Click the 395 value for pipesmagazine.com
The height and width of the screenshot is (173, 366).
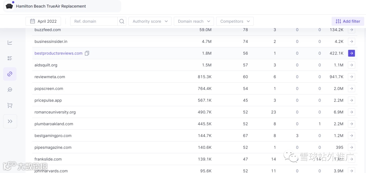[340, 147]
